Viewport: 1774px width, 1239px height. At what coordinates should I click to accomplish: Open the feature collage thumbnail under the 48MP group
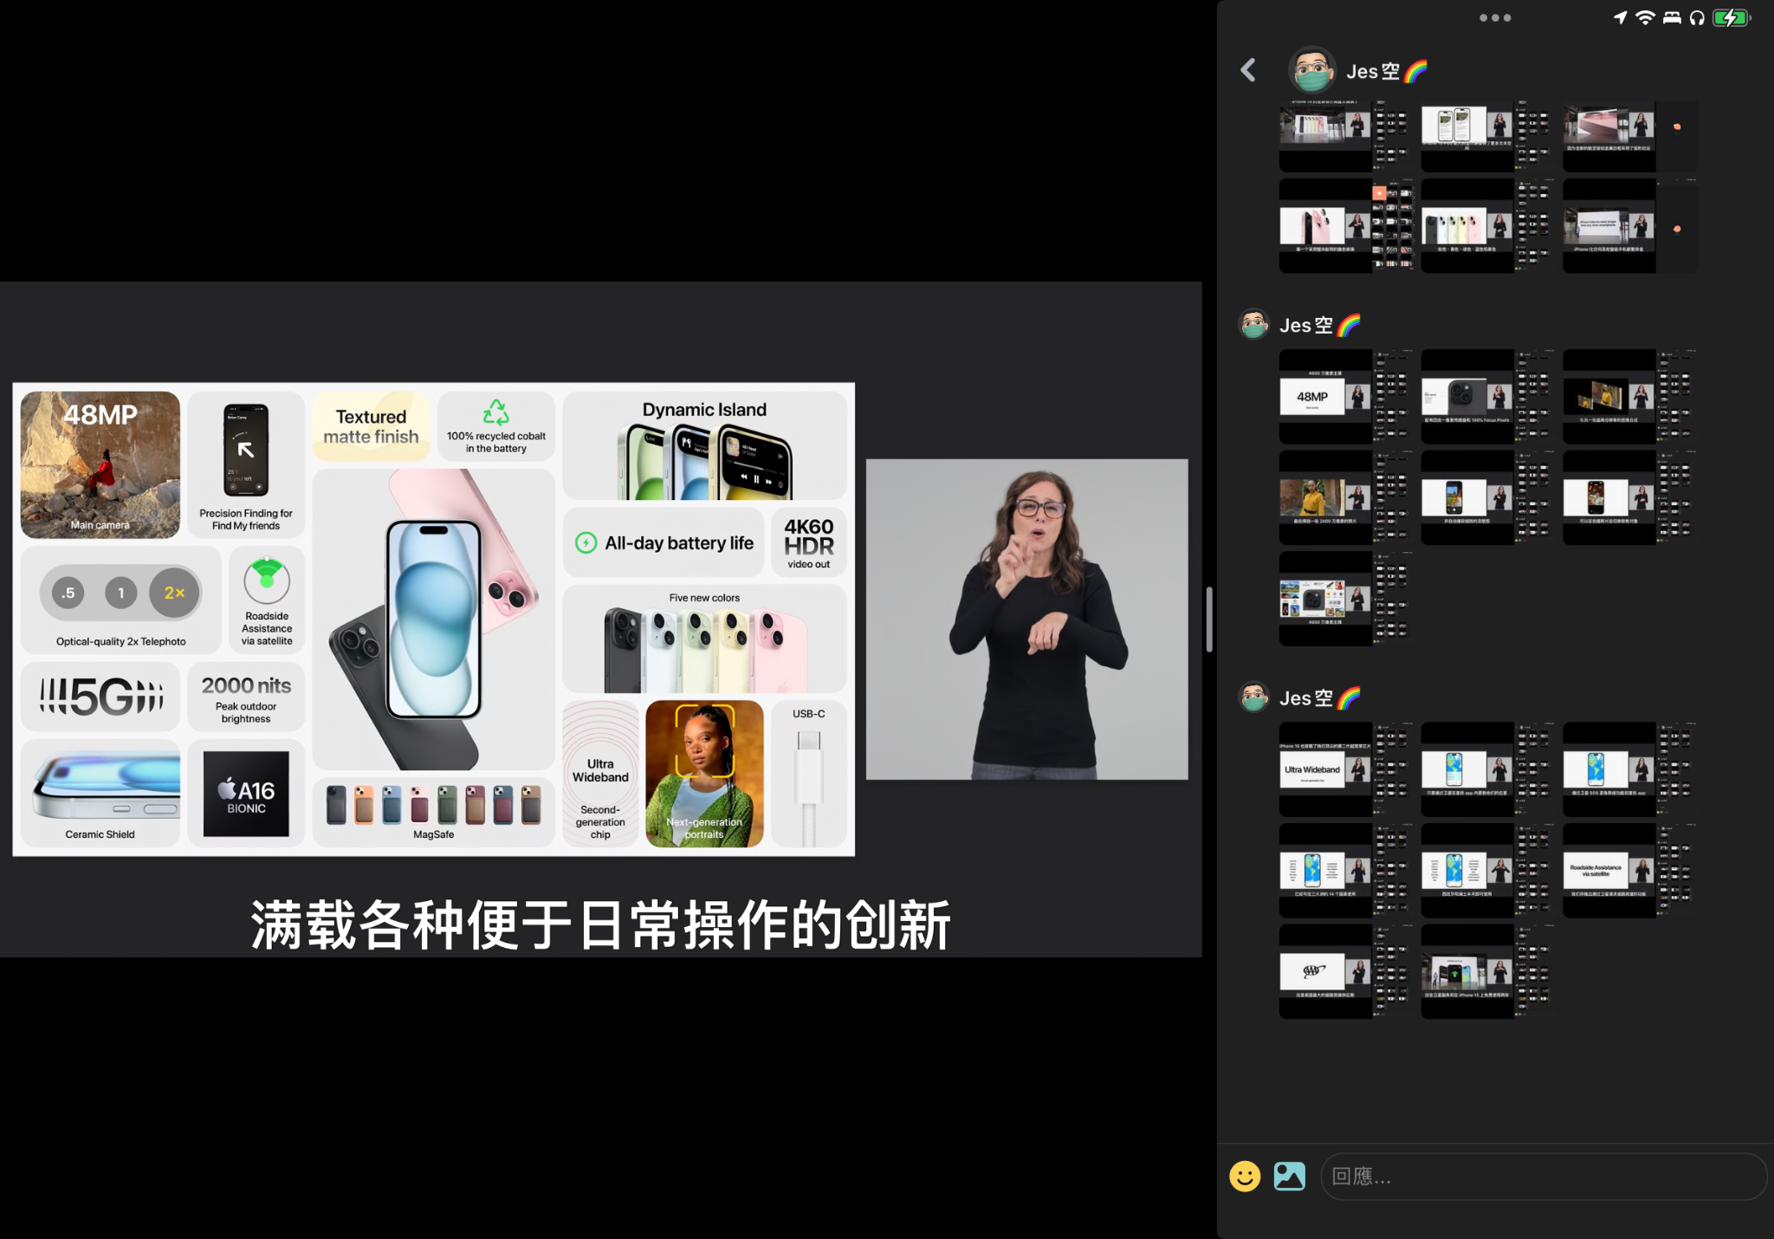[1345, 599]
